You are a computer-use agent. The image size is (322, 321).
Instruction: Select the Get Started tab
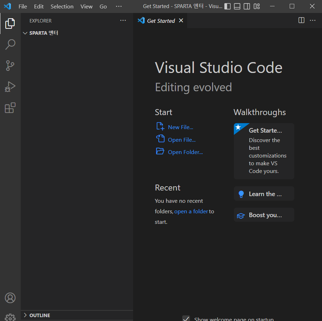(161, 21)
